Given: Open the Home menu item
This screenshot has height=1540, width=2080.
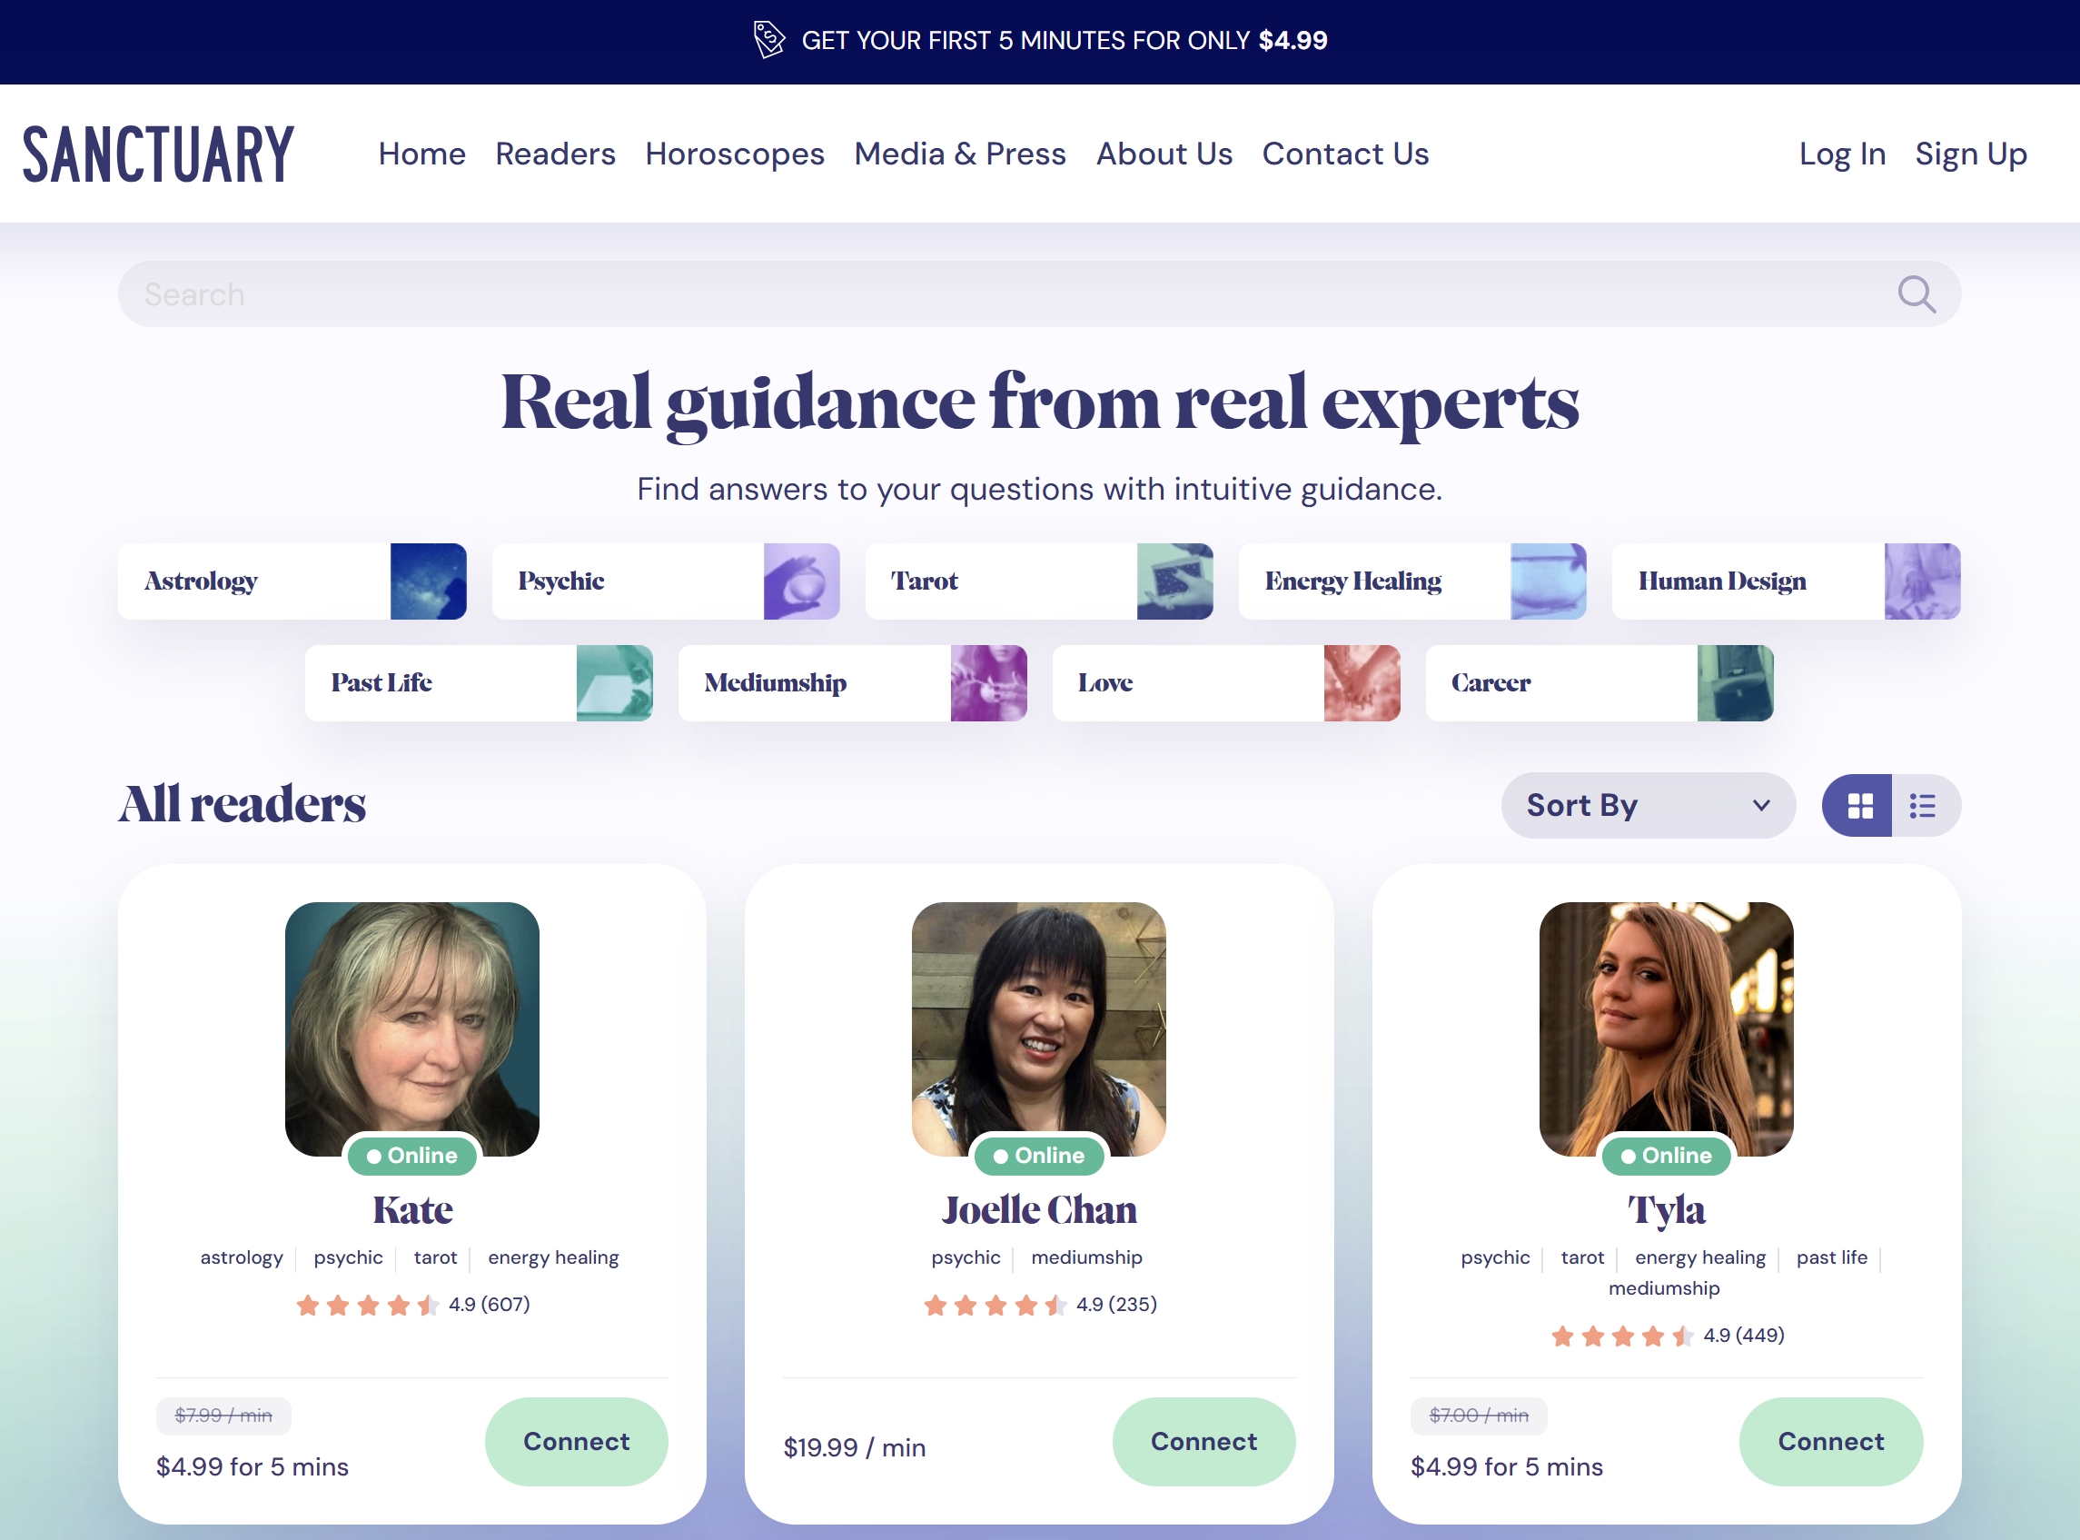Looking at the screenshot, I should pos(422,154).
